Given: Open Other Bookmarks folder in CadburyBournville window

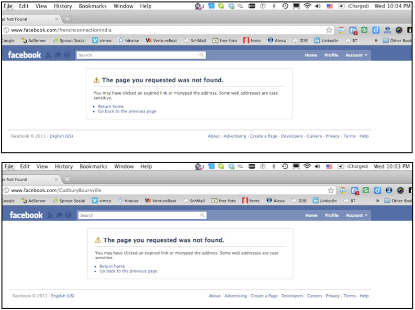Looking at the screenshot, I should [398, 201].
